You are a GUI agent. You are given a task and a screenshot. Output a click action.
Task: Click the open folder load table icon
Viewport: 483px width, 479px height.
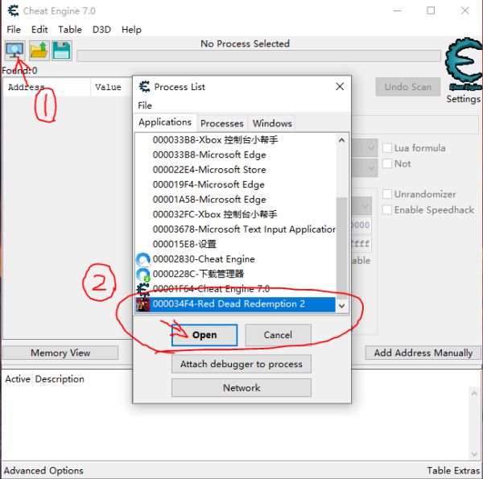[x=39, y=51]
